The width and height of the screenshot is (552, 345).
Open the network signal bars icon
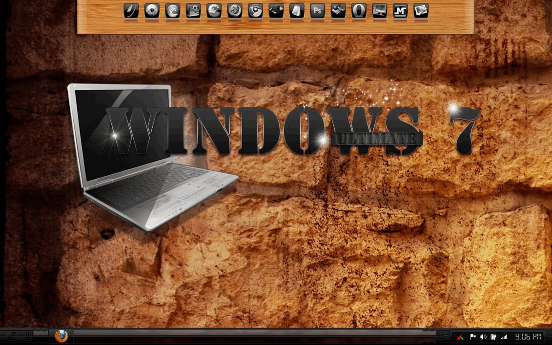click(504, 337)
